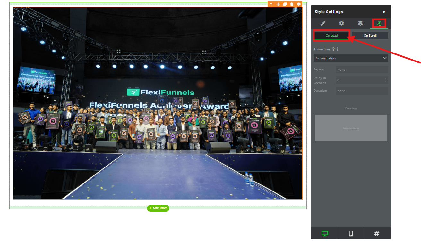Click the Preview label text
The height and width of the screenshot is (244, 421).
351,108
